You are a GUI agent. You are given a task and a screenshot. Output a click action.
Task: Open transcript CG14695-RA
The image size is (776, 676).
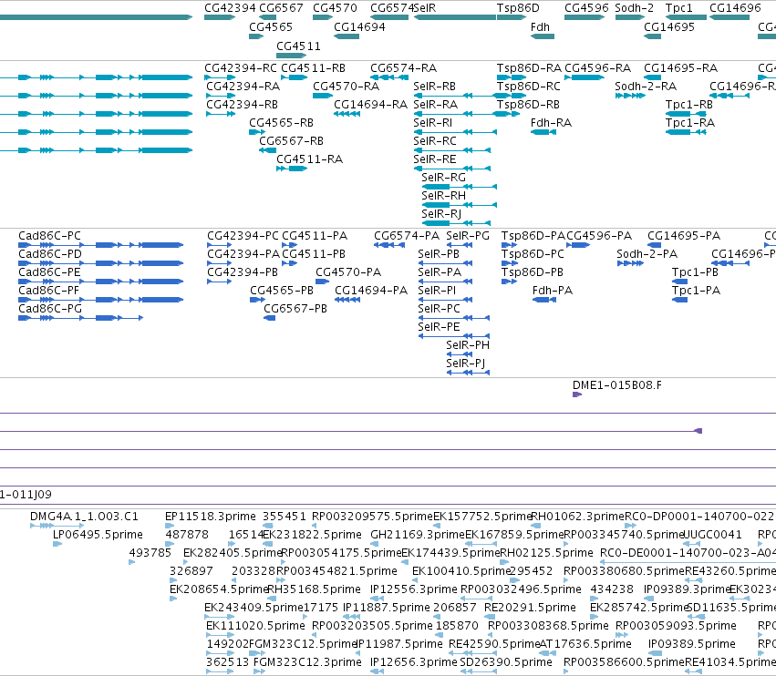click(x=680, y=68)
